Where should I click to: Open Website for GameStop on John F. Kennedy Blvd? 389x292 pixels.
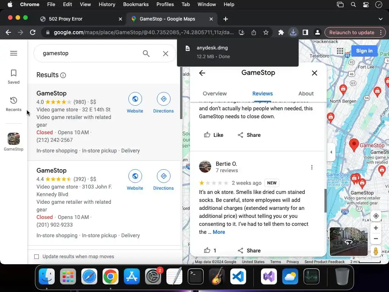135,180
